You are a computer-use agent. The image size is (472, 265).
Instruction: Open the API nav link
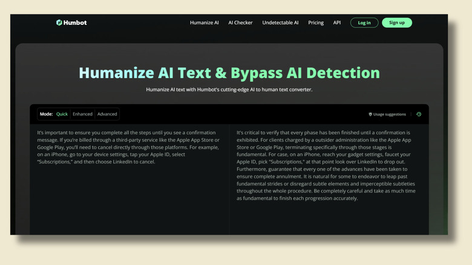tap(337, 23)
